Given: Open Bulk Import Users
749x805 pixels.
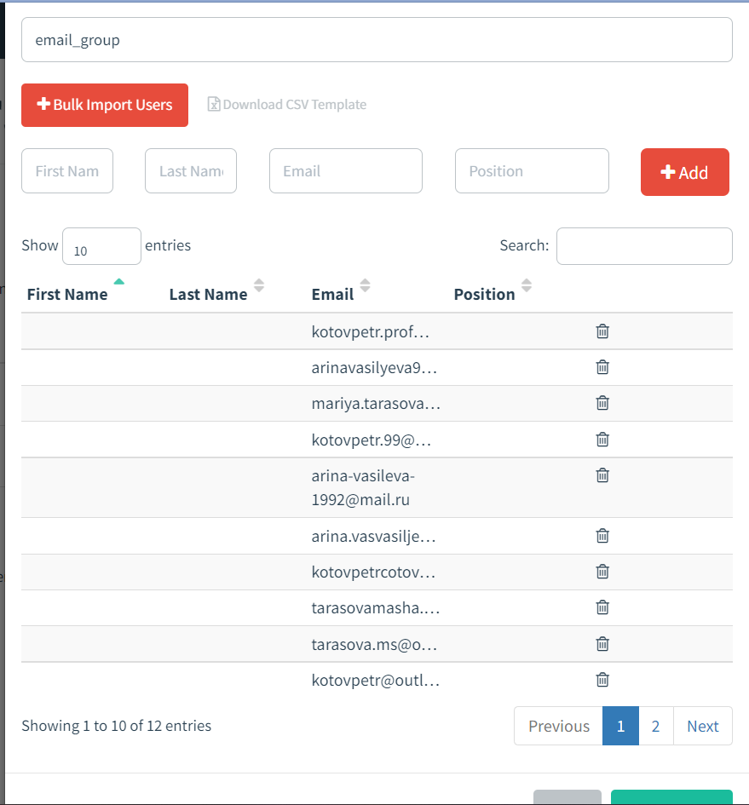Looking at the screenshot, I should (104, 105).
